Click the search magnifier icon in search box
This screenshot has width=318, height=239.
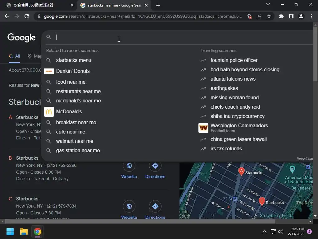click(48, 37)
